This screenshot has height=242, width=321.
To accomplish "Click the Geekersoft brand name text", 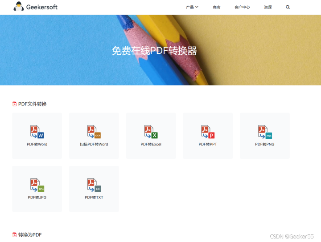I will tap(42, 7).
